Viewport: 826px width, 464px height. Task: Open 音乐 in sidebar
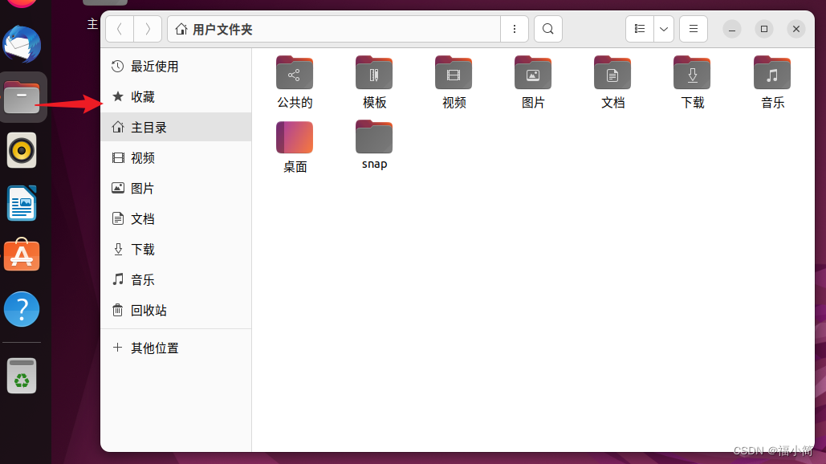coord(176,279)
